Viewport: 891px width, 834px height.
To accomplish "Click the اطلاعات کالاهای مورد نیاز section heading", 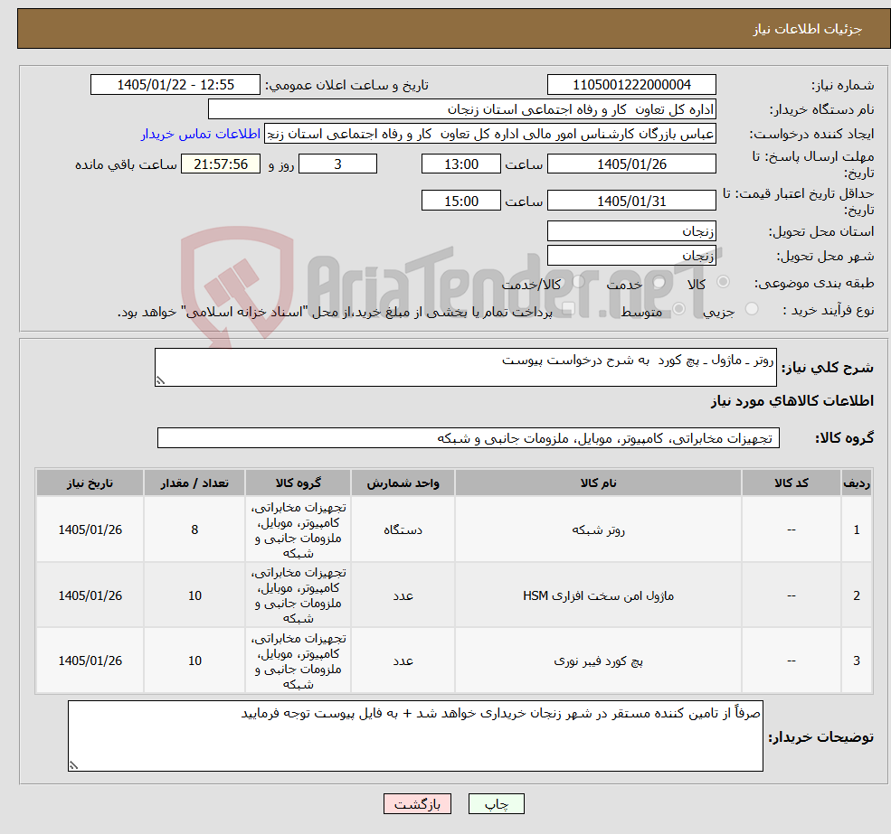I will (x=792, y=401).
